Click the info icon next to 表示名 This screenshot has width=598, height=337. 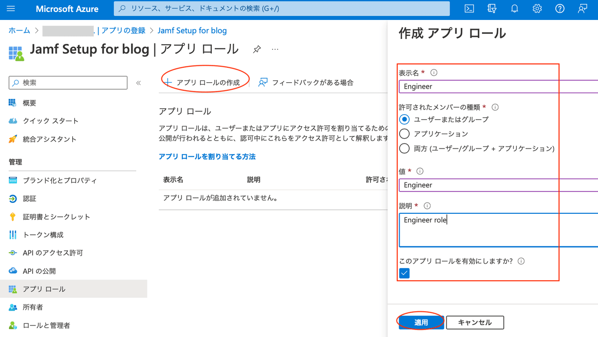tap(434, 73)
